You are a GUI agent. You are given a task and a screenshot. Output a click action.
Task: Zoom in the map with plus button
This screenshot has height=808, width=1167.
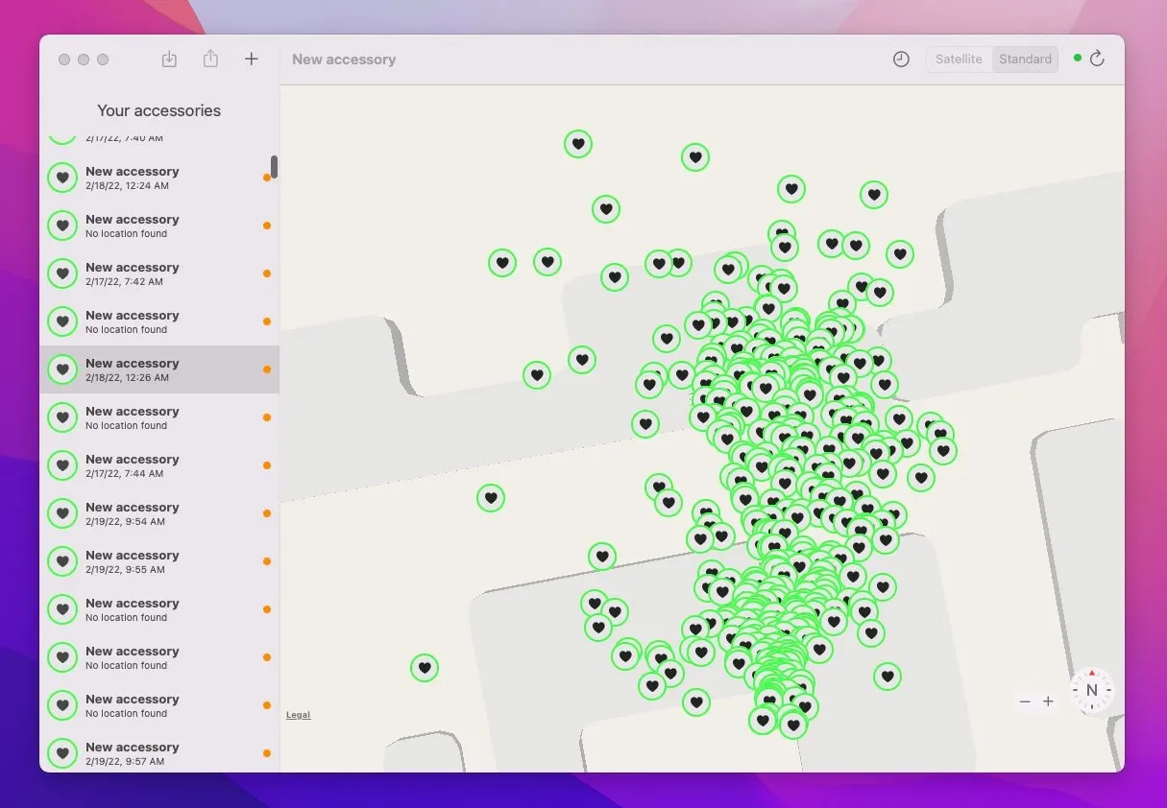click(x=1048, y=701)
